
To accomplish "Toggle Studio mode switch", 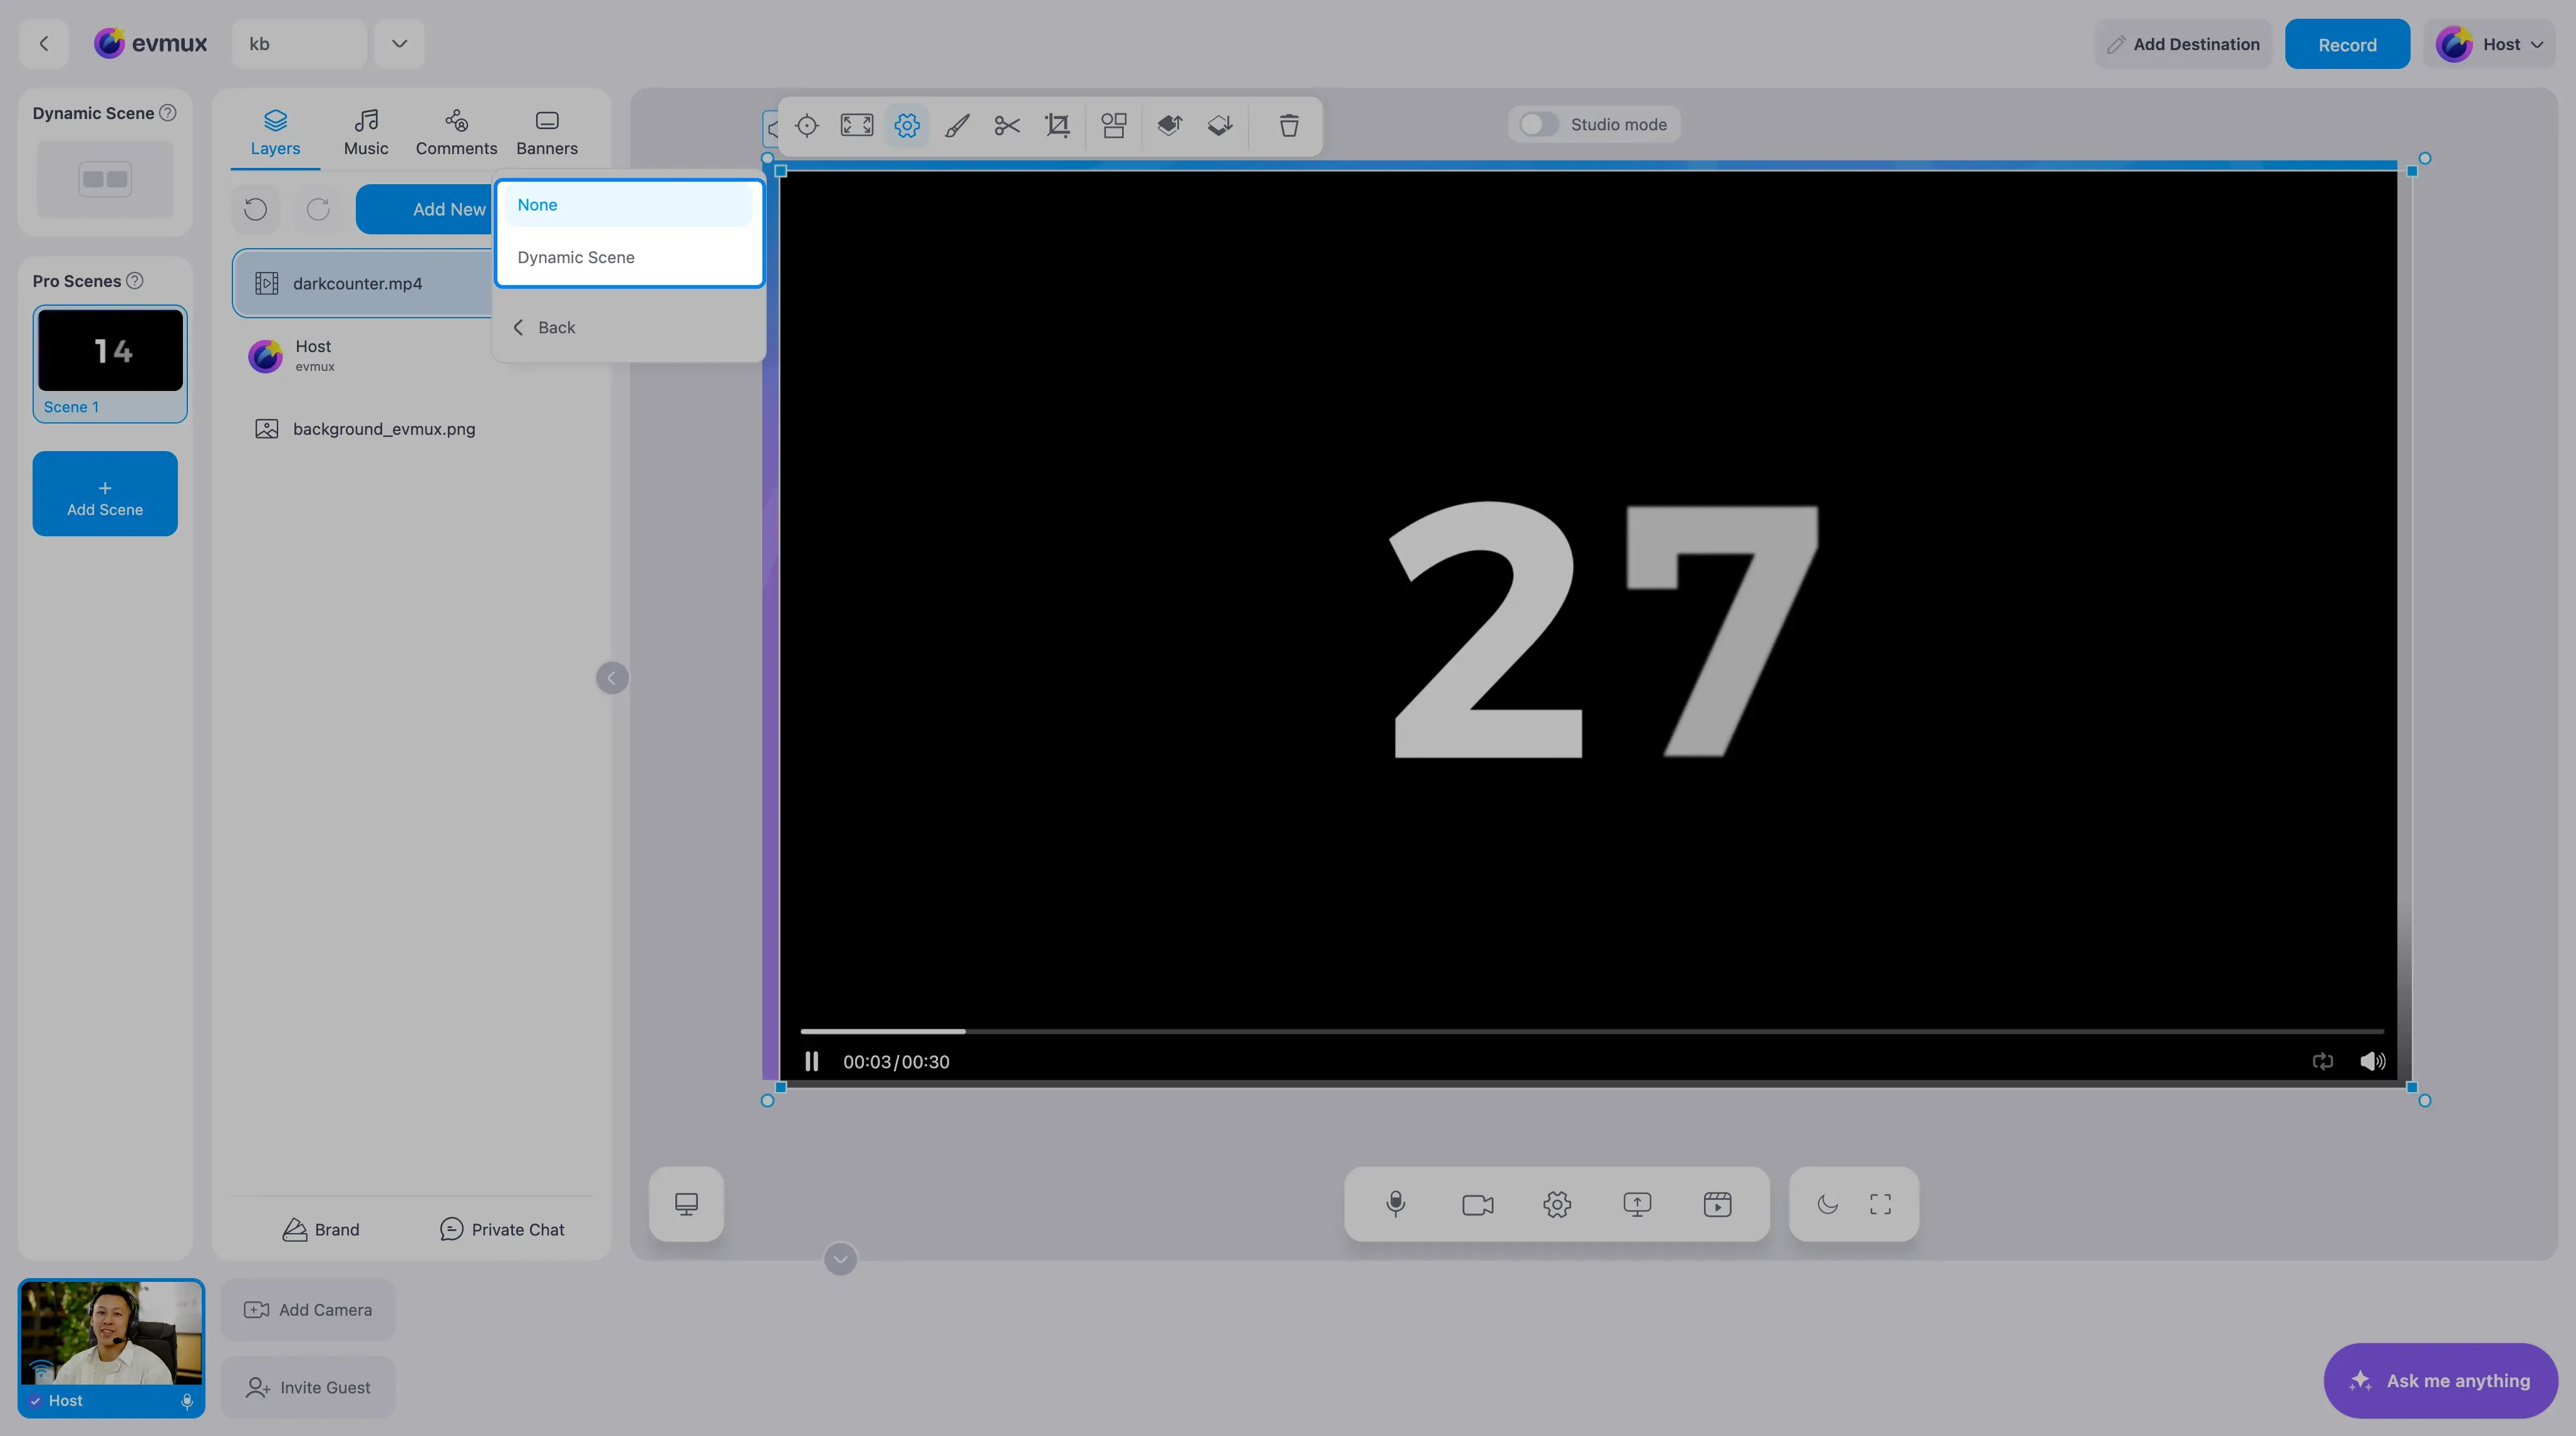I will pos(1538,124).
